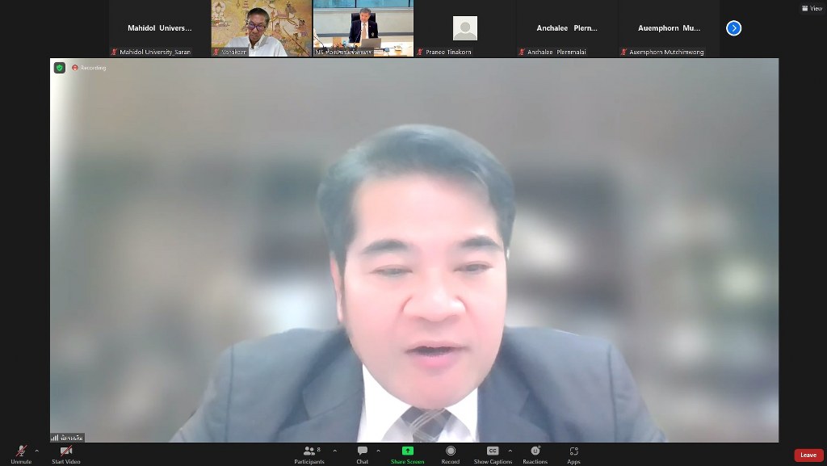This screenshot has width=827, height=466.
Task: Open the Reactions menu
Action: 535,452
